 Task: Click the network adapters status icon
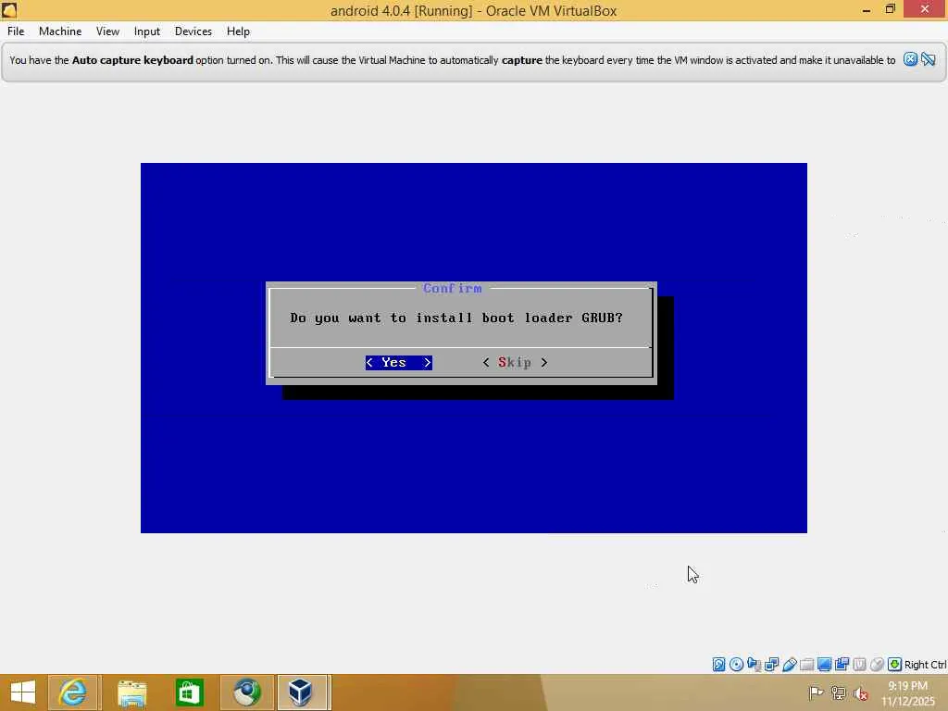click(x=771, y=665)
